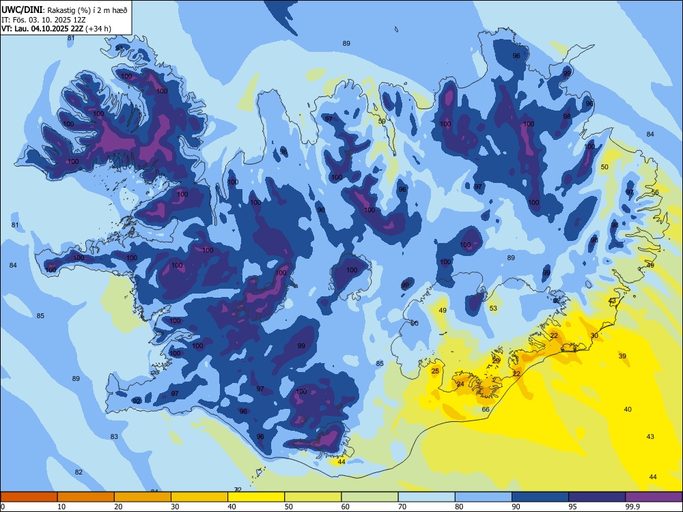Click the forecast offset "(+34 h)"
This screenshot has height=512, width=683.
tap(98, 29)
